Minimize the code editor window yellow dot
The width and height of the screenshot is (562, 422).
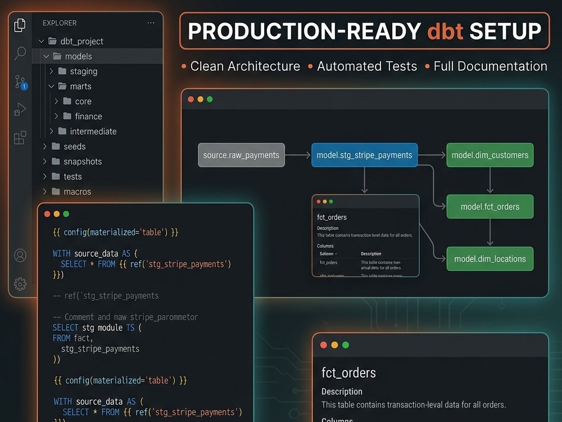[x=57, y=214]
